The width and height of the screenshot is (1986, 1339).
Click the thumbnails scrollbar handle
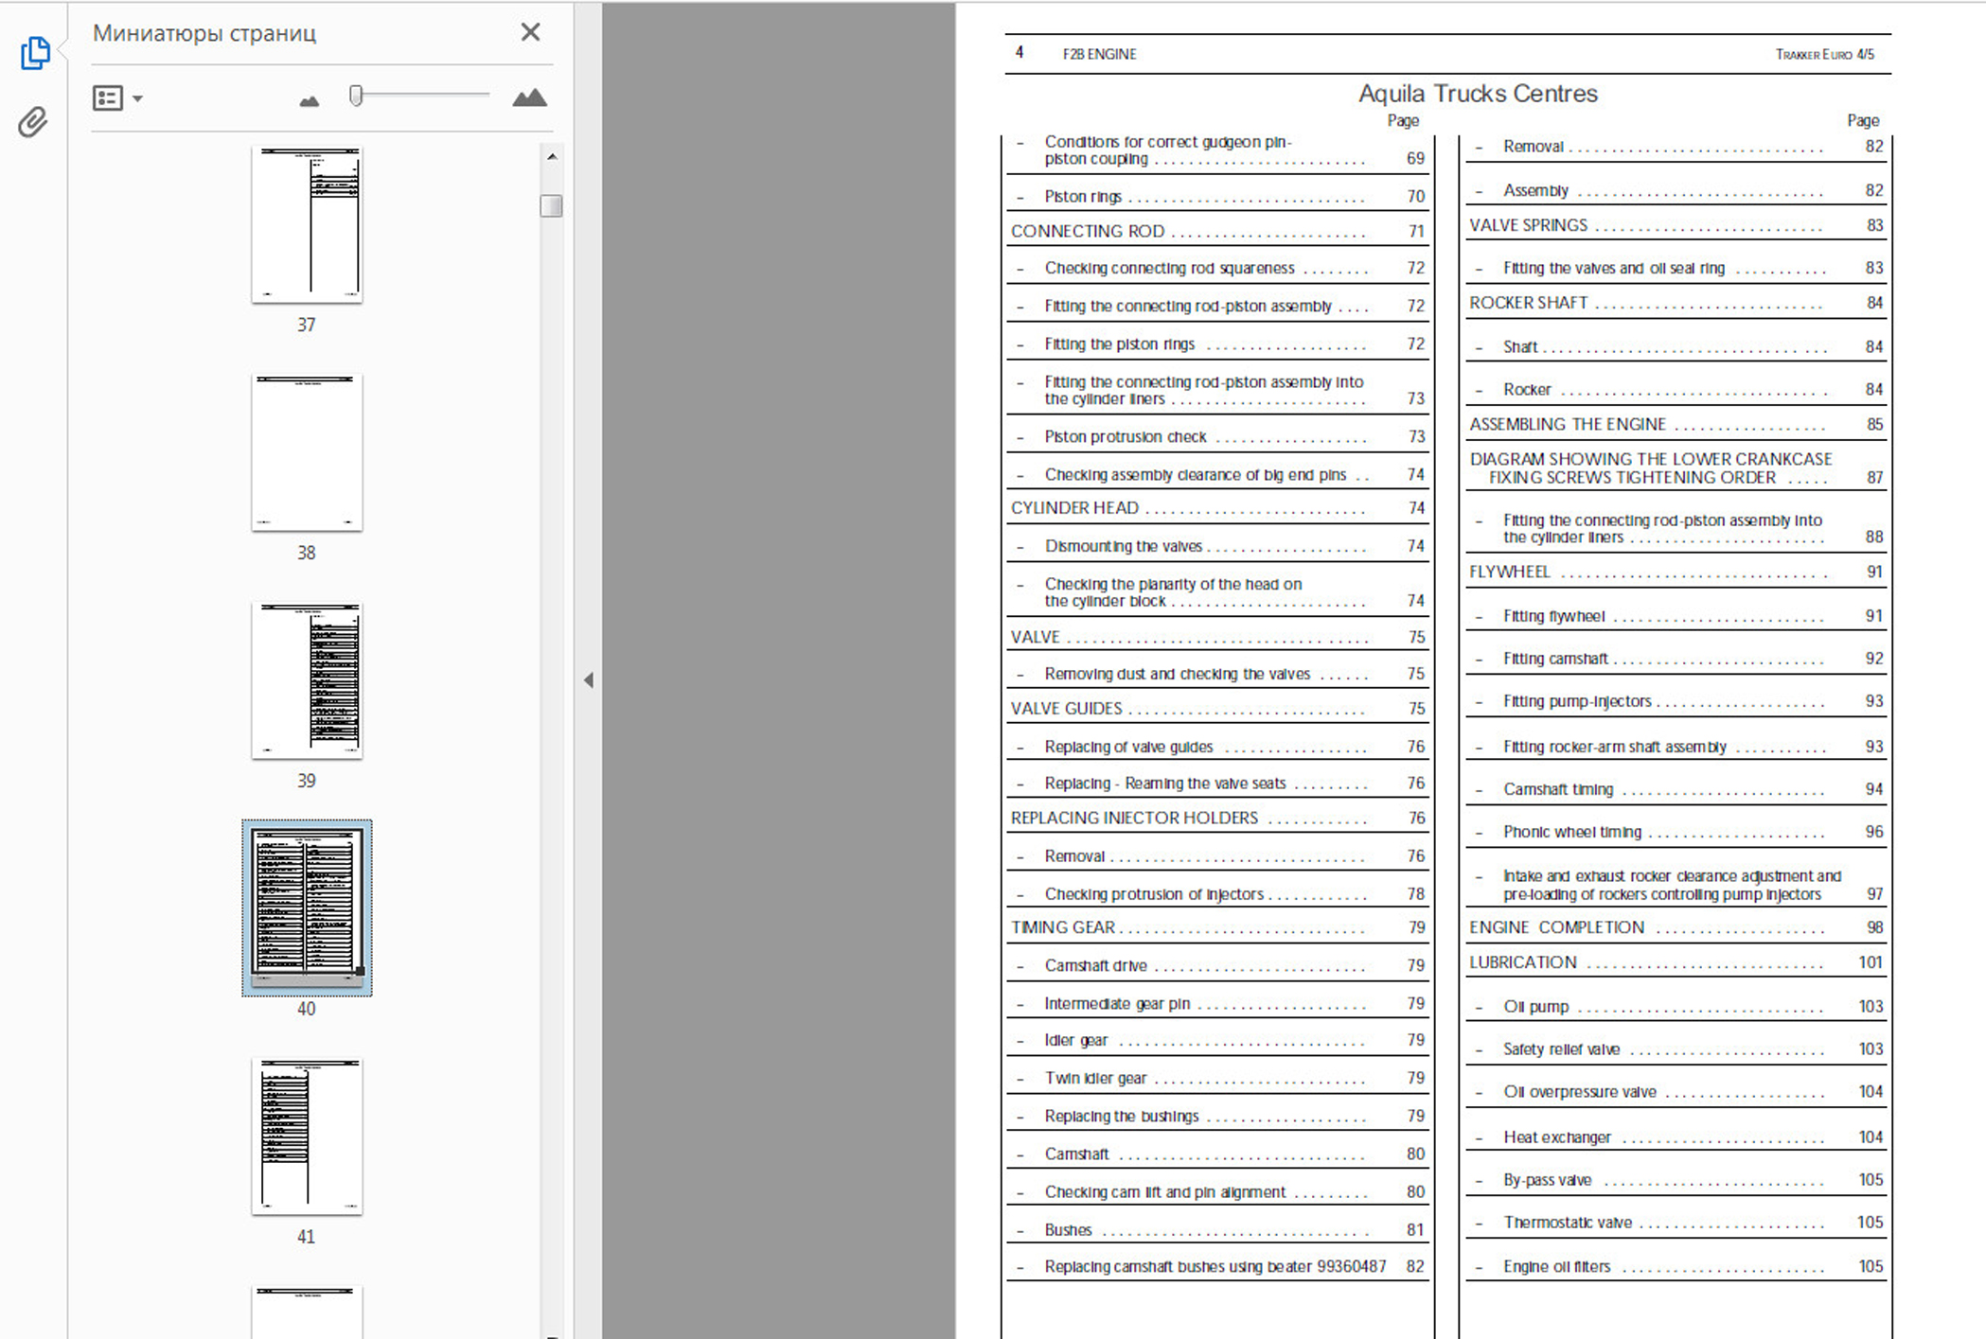(x=551, y=205)
